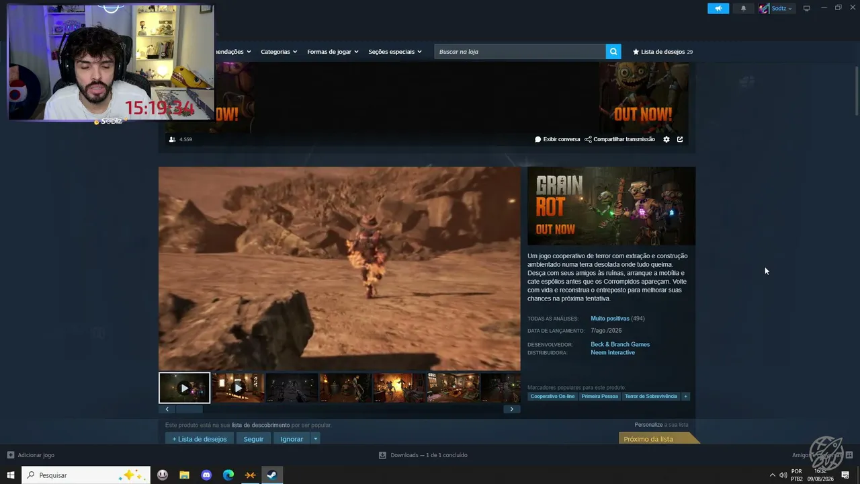
Task: Select the Cooperativo On-line tag
Action: tap(552, 397)
